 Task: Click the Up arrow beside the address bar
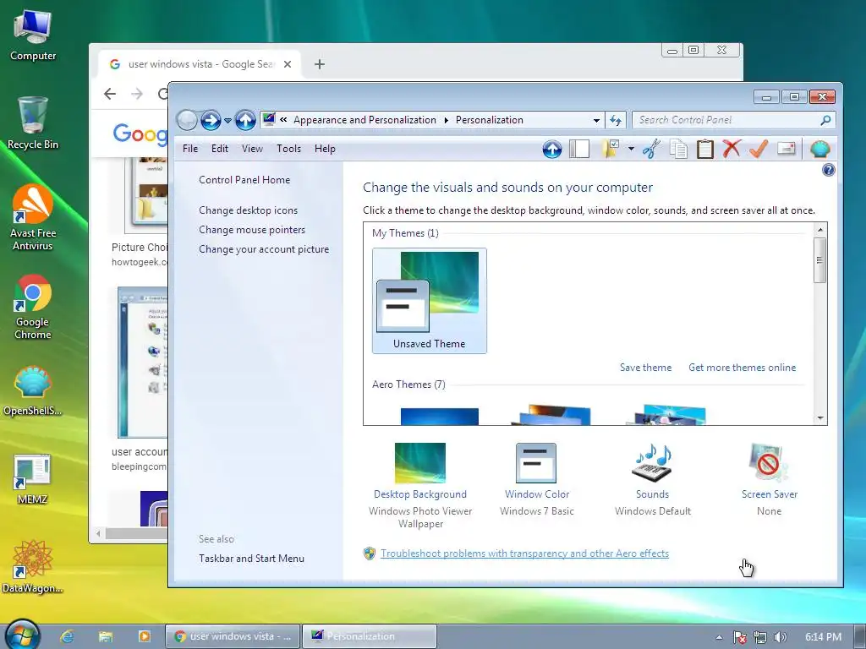[x=245, y=120]
